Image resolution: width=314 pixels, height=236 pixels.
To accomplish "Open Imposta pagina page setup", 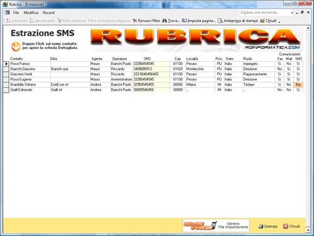I will click(x=198, y=21).
